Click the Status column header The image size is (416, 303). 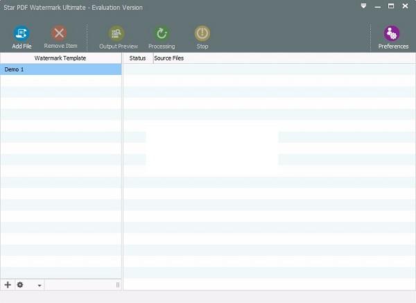(x=138, y=58)
